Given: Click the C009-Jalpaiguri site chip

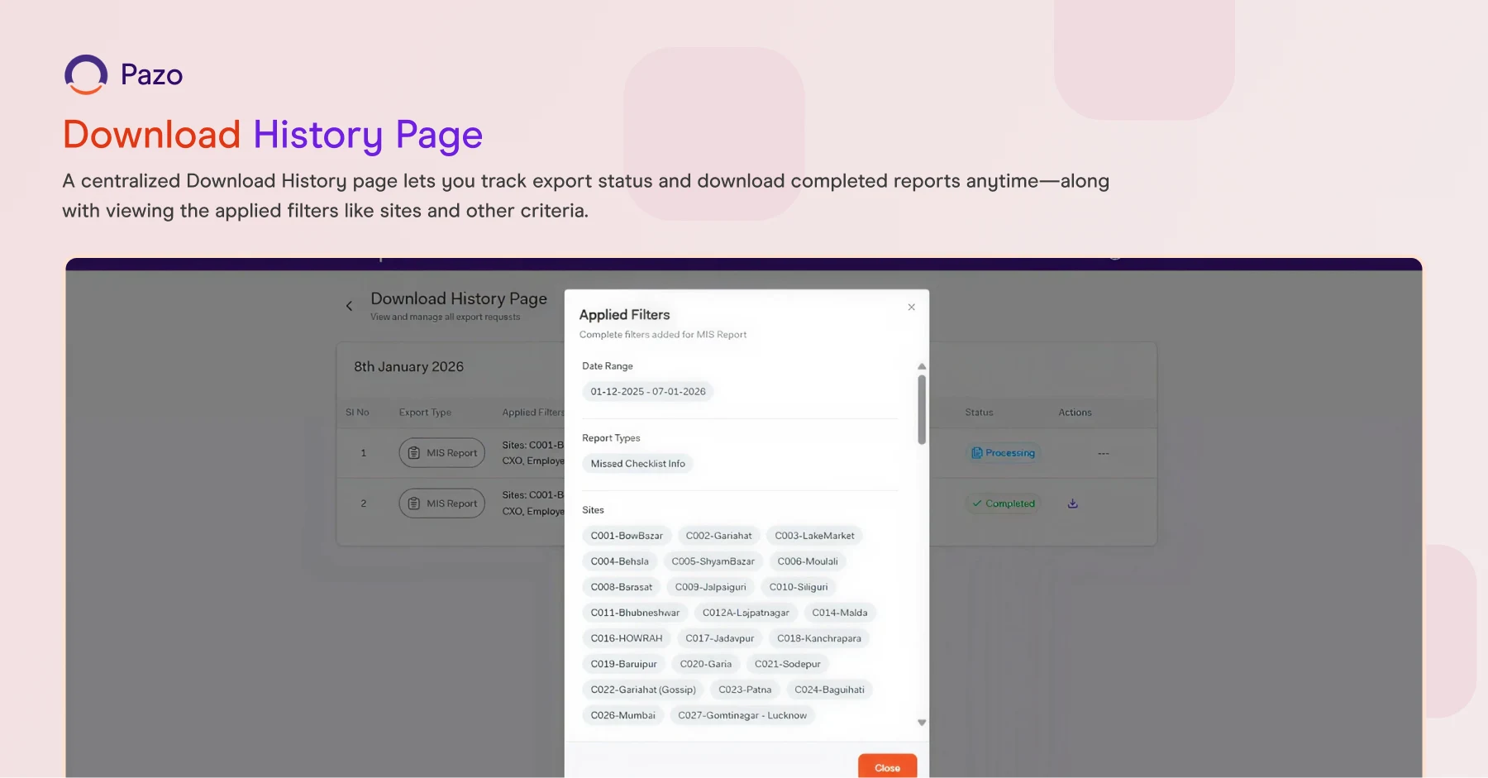Looking at the screenshot, I should [x=710, y=587].
